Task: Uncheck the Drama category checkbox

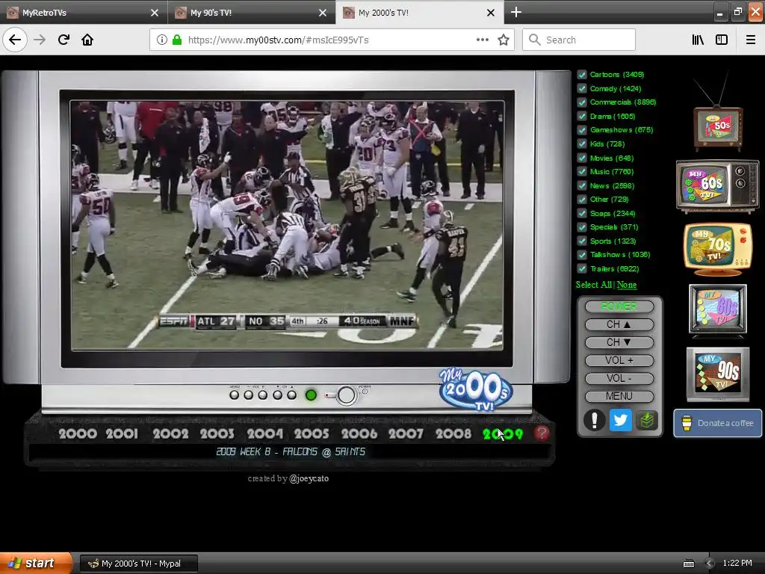Action: coord(581,116)
